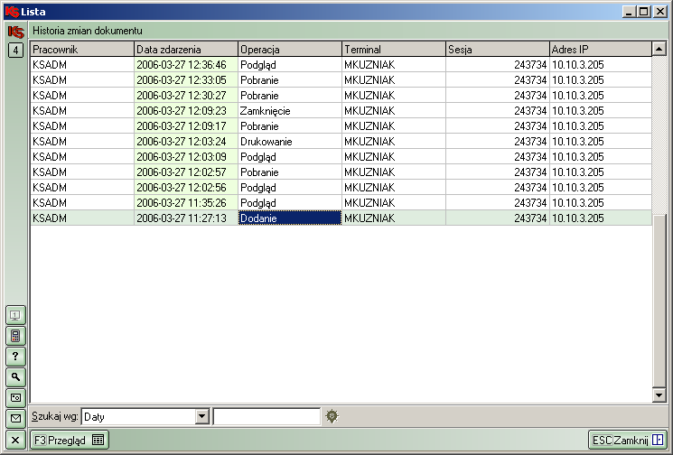Select the 'Zamknięcie' operation row

[x=289, y=111]
